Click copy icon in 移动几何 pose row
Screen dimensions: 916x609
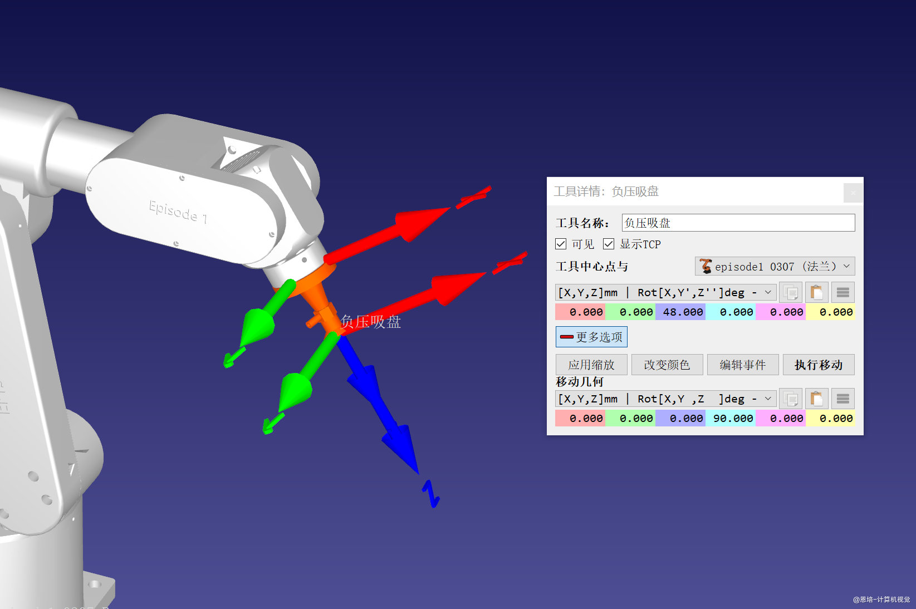point(791,399)
